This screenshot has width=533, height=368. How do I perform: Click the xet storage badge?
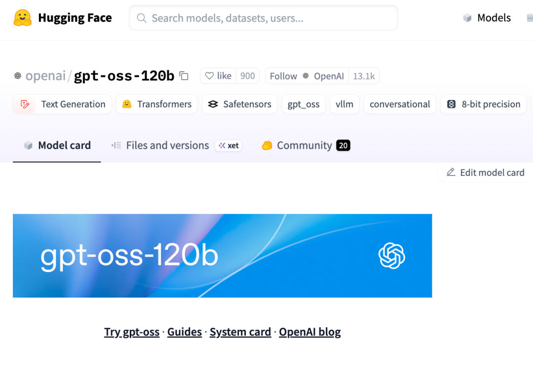[228, 145]
